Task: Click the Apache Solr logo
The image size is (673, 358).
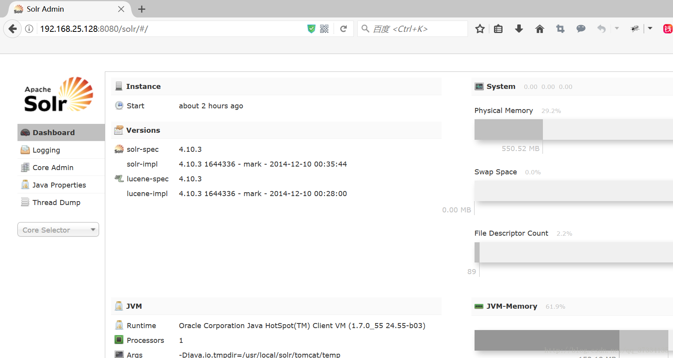Action: [x=59, y=94]
